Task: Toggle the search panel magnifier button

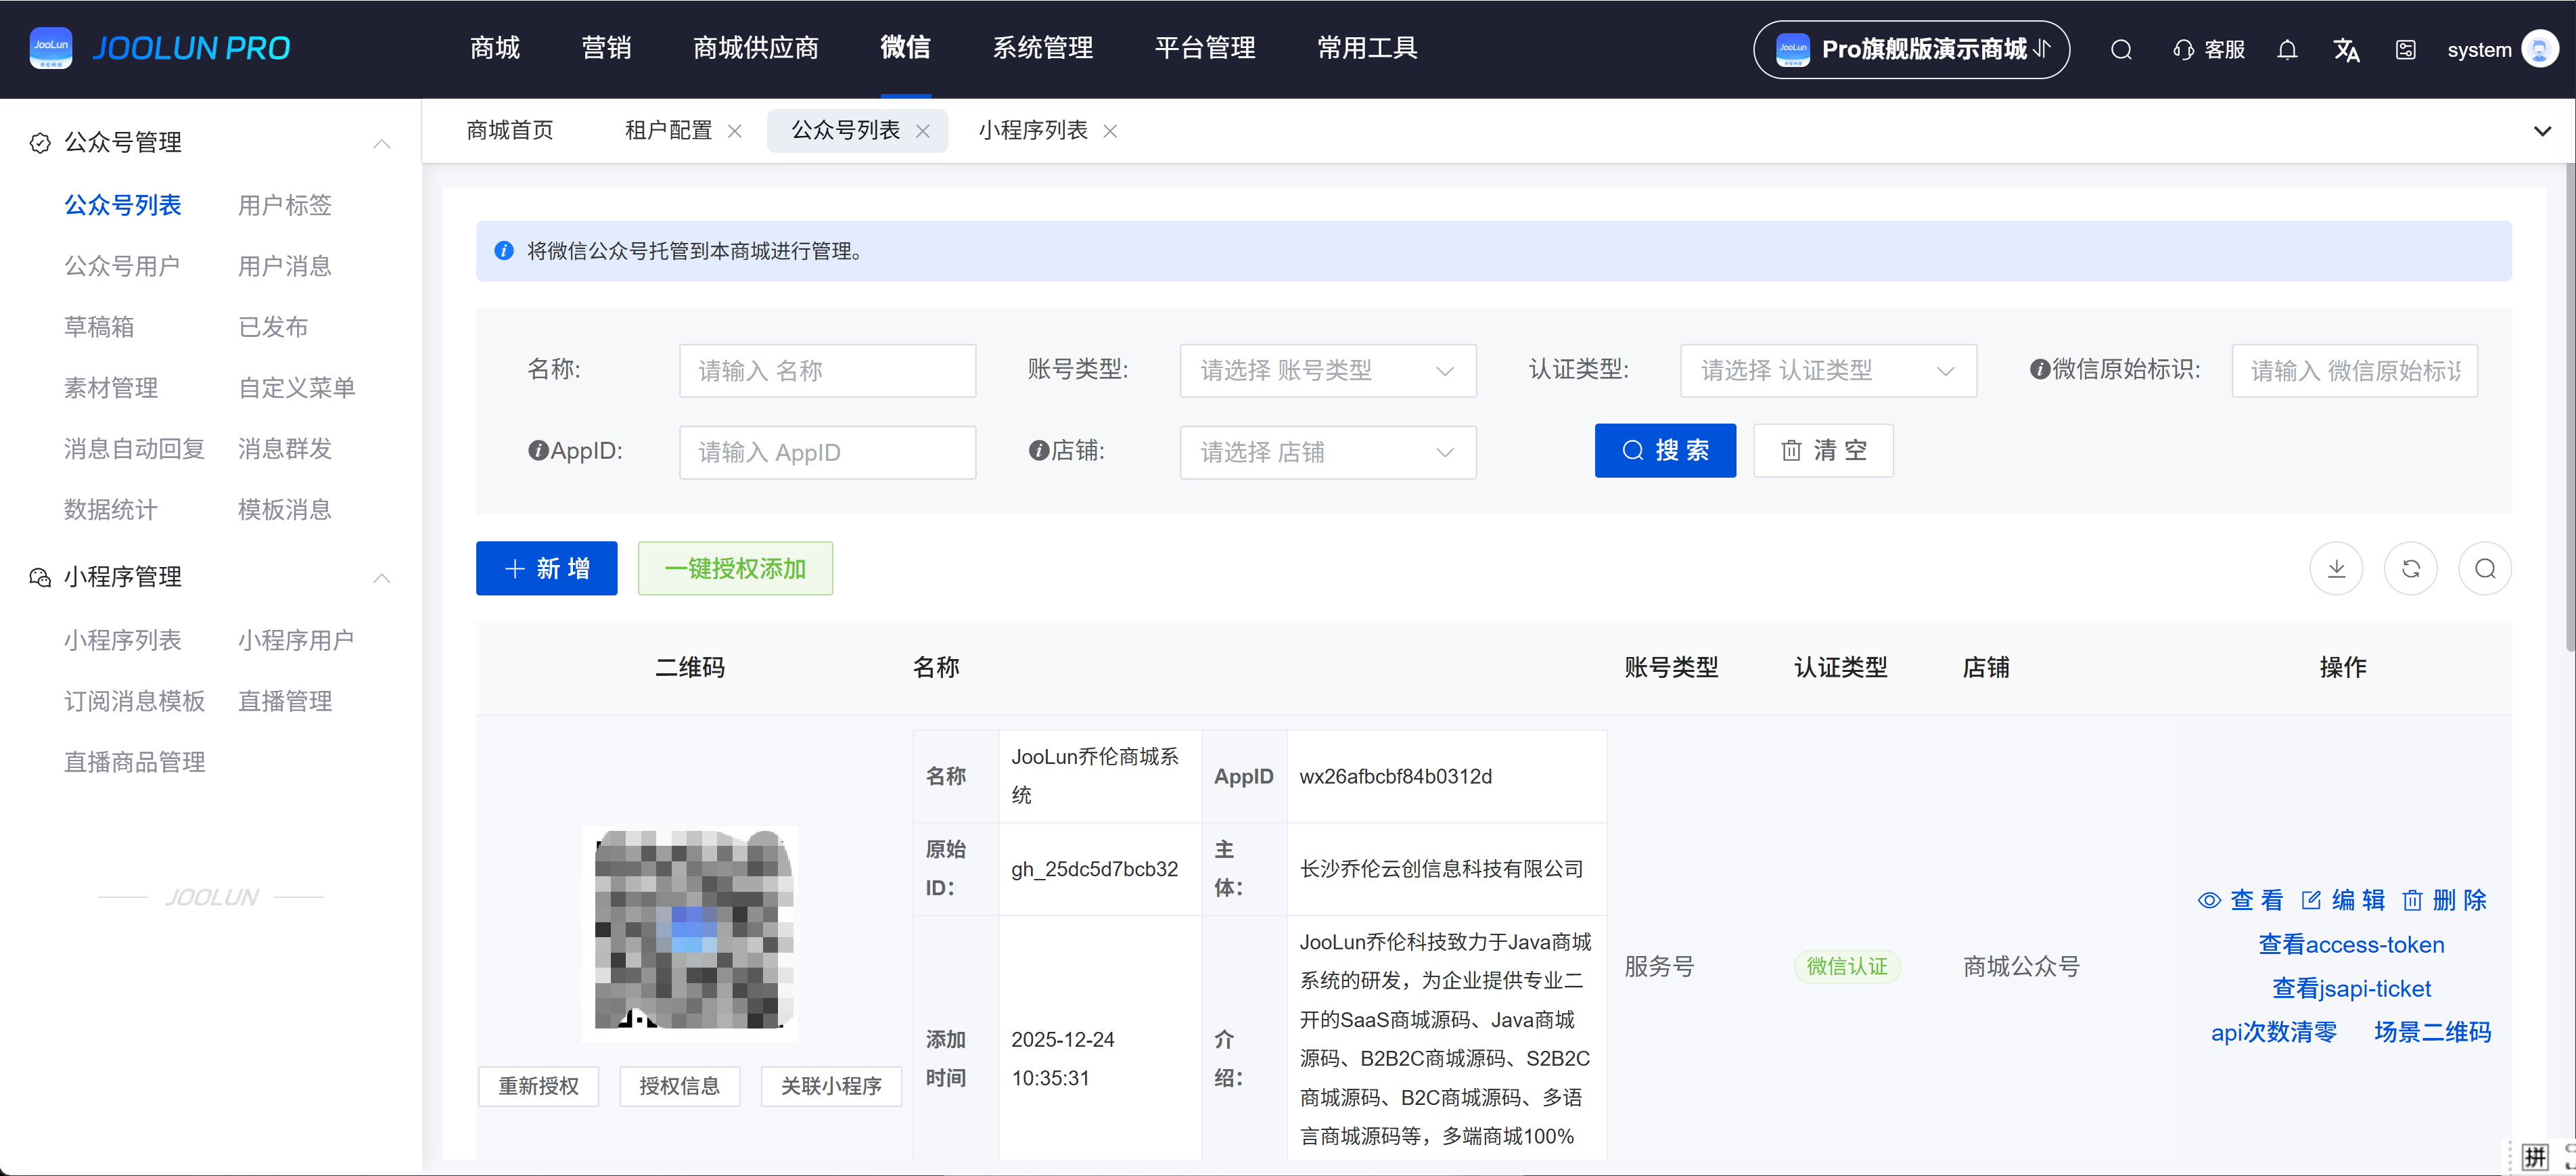Action: point(2485,569)
